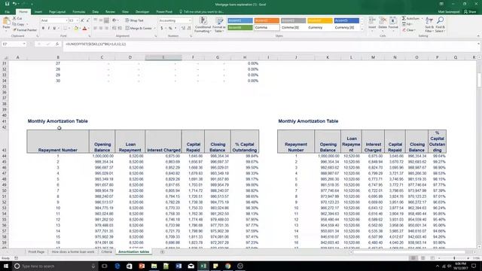Switch to the Insert ribbon tab

click(38, 12)
